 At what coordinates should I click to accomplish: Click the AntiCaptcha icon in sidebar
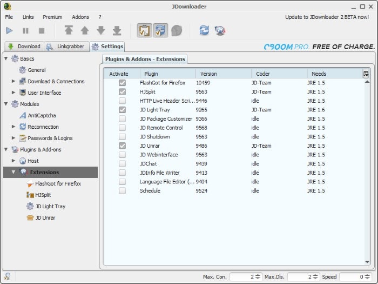[23, 115]
